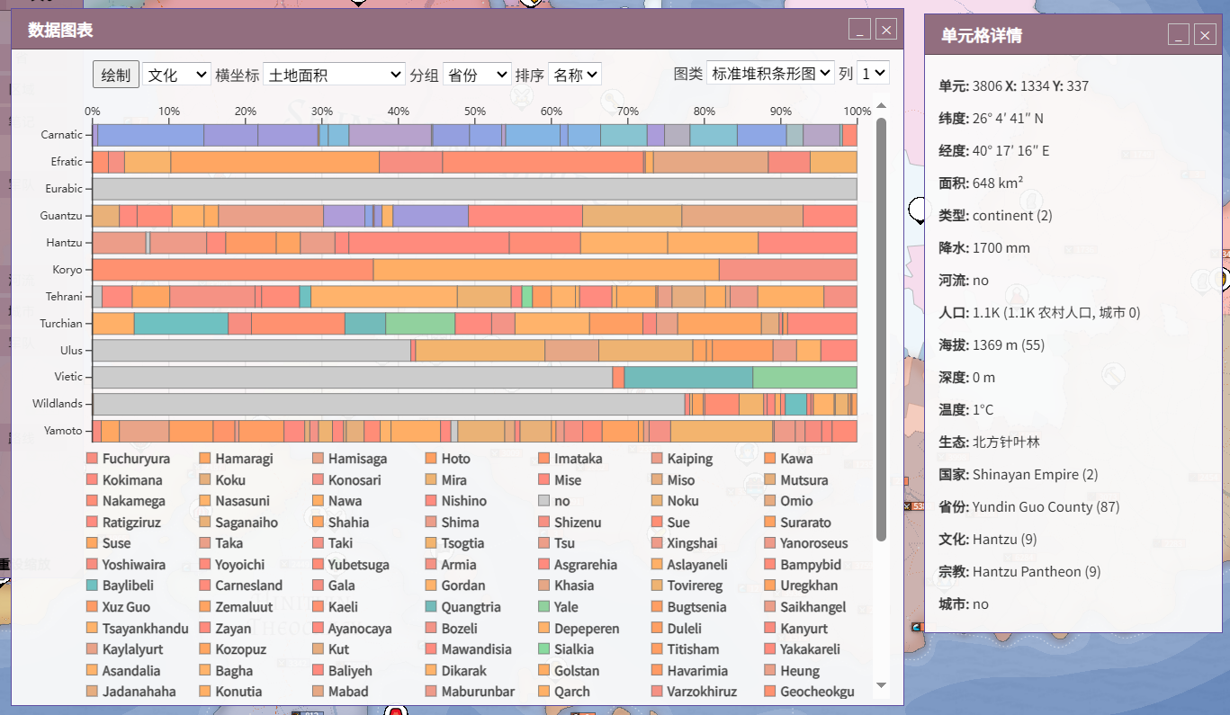
Task: Open the 名称 sort dropdown
Action: (575, 75)
